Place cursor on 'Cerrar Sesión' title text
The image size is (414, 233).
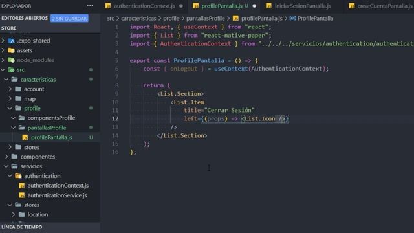click(x=230, y=110)
